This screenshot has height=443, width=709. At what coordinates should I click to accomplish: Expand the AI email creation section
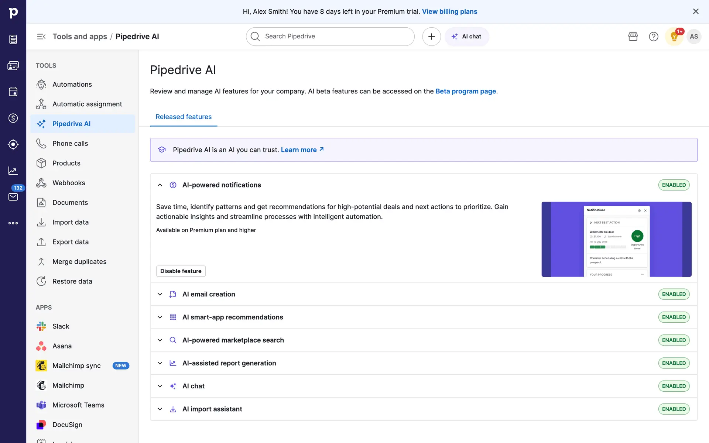pos(160,294)
